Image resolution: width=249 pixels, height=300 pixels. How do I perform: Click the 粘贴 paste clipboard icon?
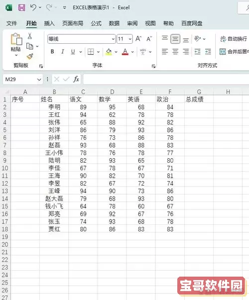pyautogui.click(x=16, y=39)
